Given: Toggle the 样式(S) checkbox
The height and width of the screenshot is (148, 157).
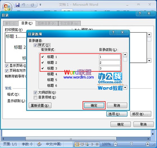Looking at the screenshot, I should tap(35, 45).
